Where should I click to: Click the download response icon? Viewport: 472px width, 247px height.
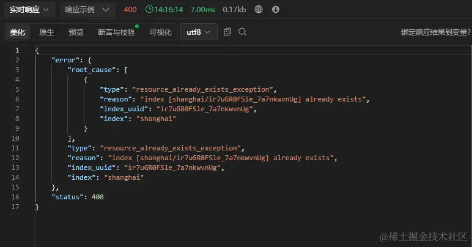point(275,10)
